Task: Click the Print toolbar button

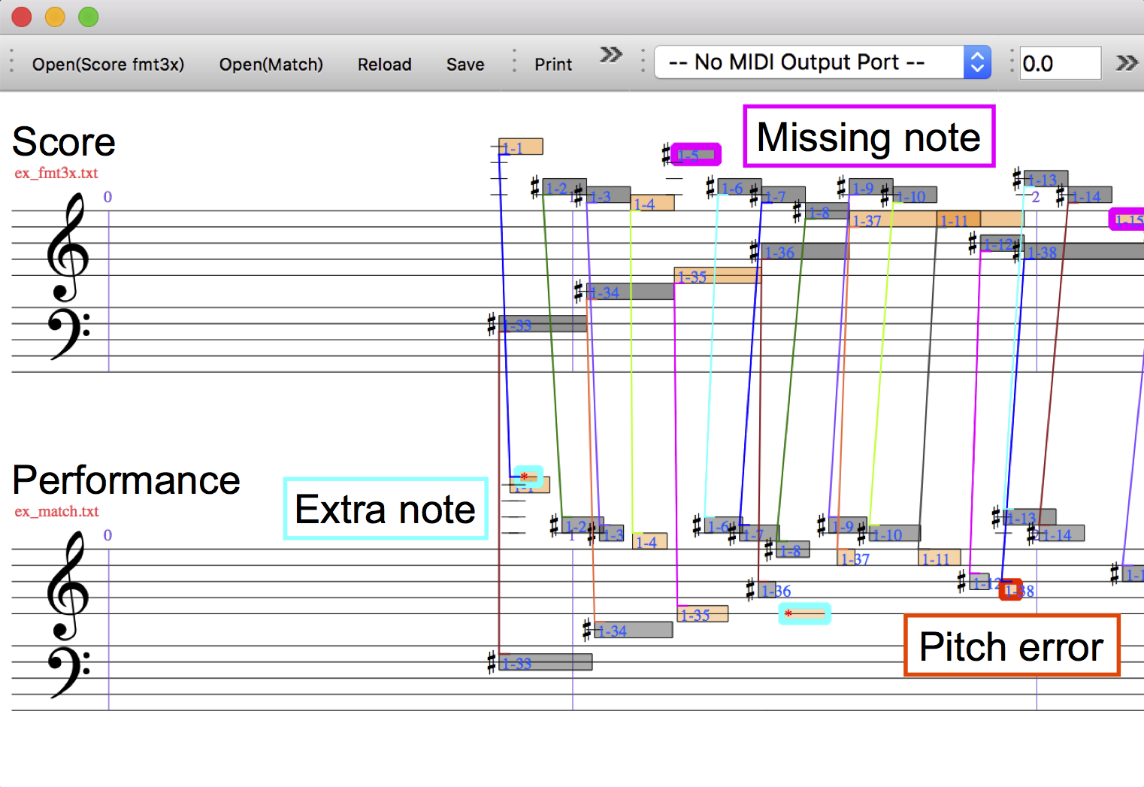Action: coord(553,65)
